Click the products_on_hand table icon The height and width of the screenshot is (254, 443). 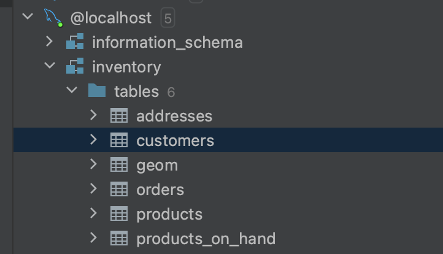coord(119,239)
